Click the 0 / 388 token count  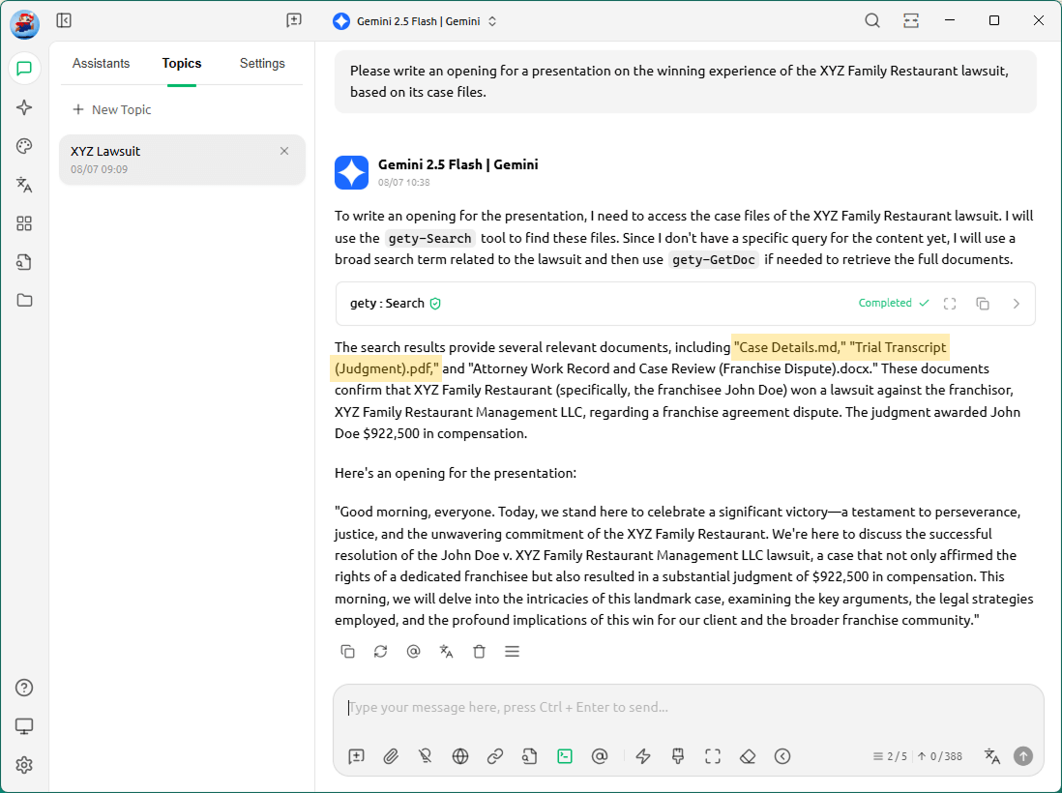(940, 756)
